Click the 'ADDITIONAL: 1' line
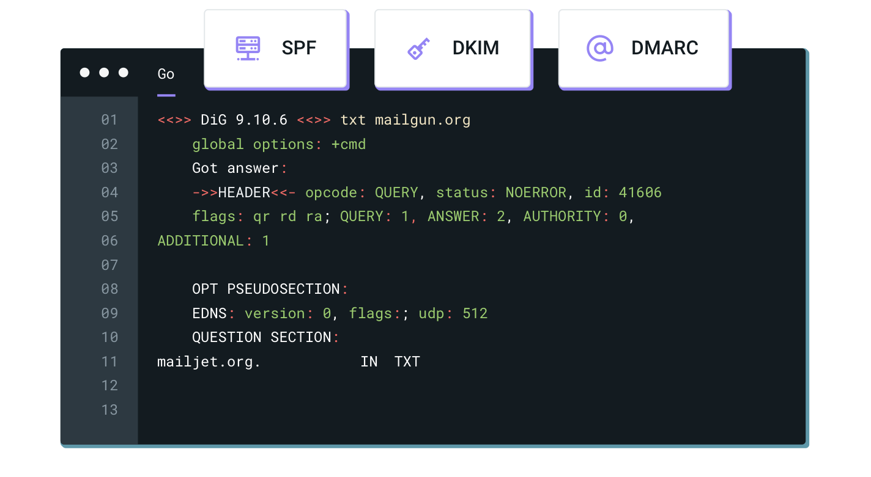 coord(213,241)
